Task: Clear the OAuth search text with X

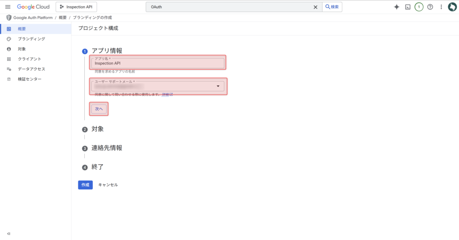Action: [x=315, y=7]
